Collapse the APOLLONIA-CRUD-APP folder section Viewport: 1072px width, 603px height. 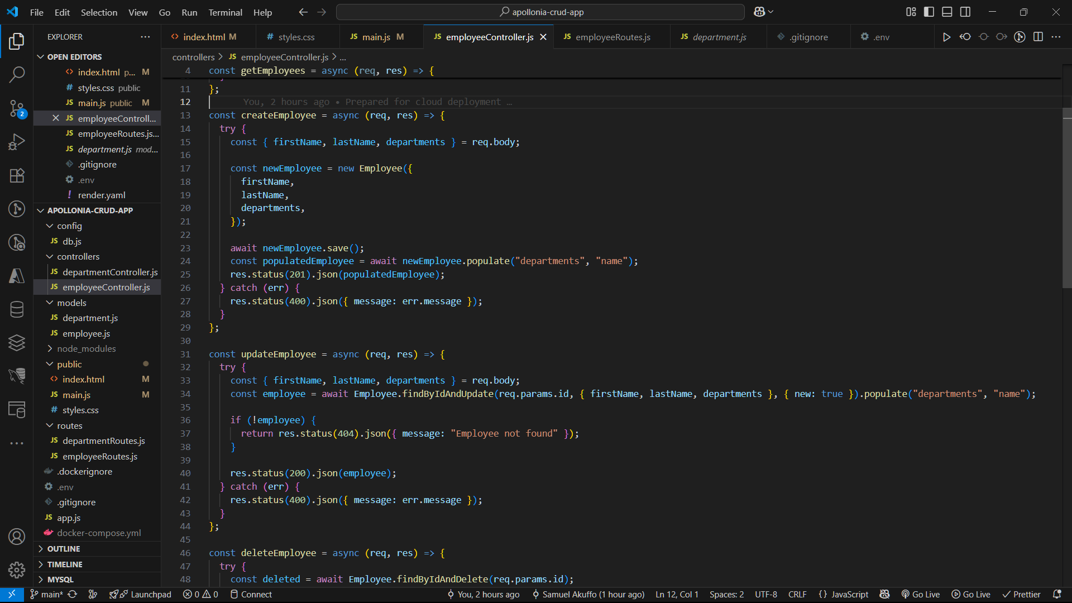(97, 210)
